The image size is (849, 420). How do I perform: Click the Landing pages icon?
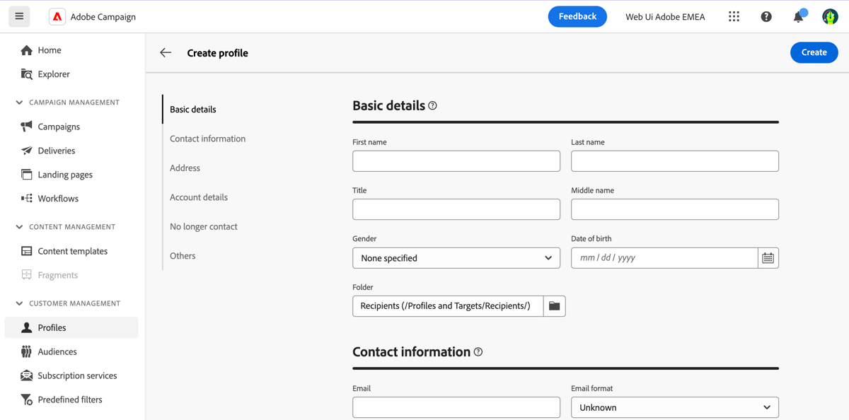click(26, 174)
